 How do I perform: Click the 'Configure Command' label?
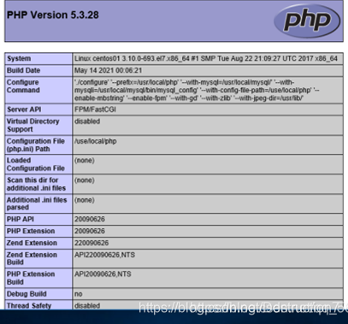click(23, 86)
